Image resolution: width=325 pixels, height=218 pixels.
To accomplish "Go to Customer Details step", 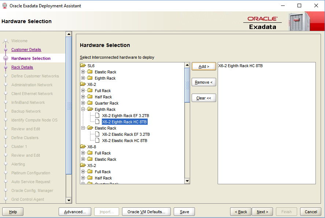I will click(26, 50).
